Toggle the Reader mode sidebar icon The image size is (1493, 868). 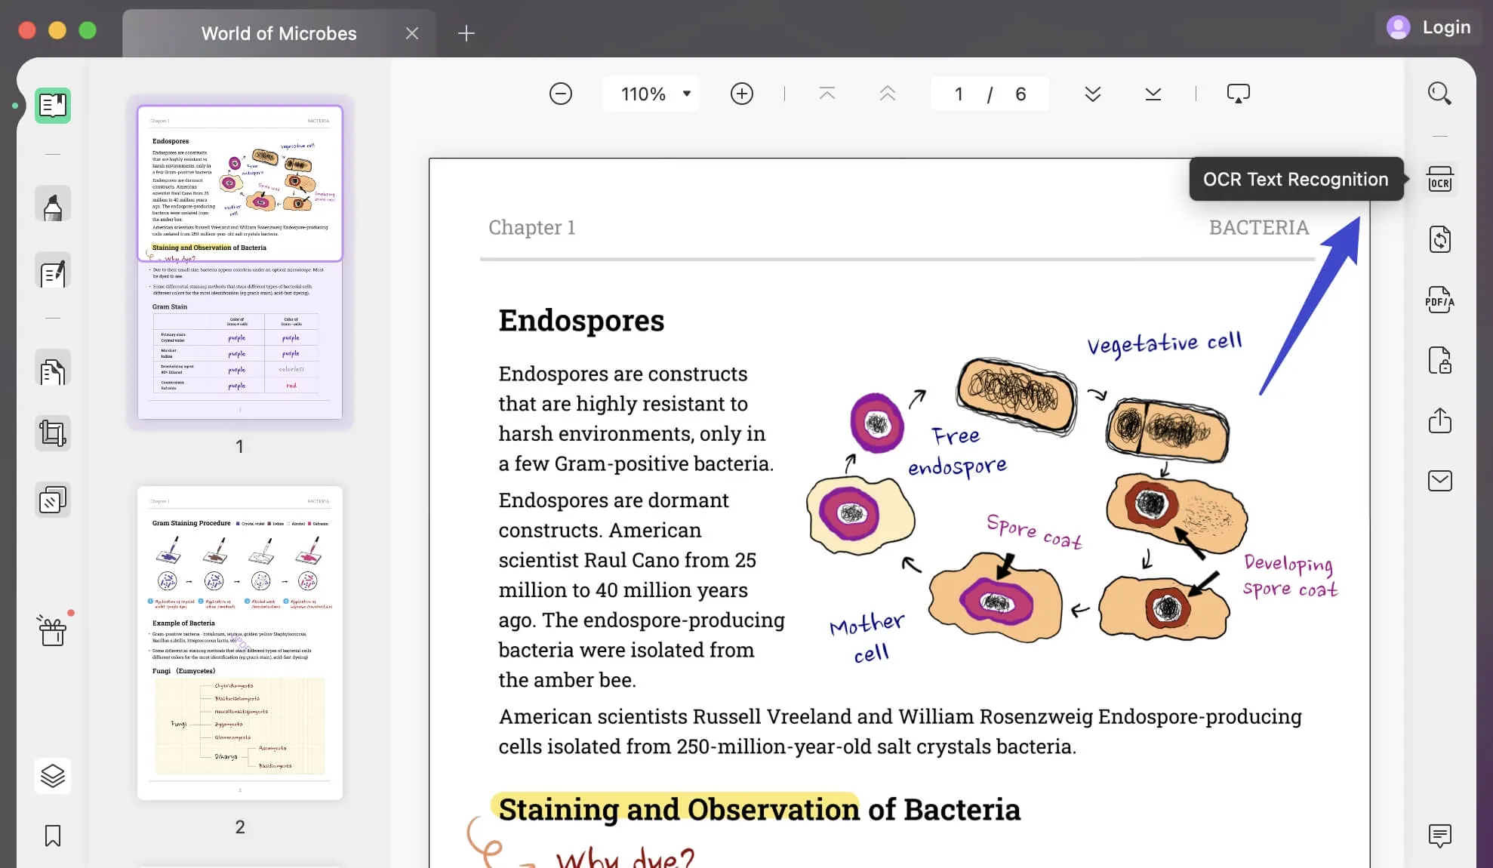pyautogui.click(x=53, y=106)
